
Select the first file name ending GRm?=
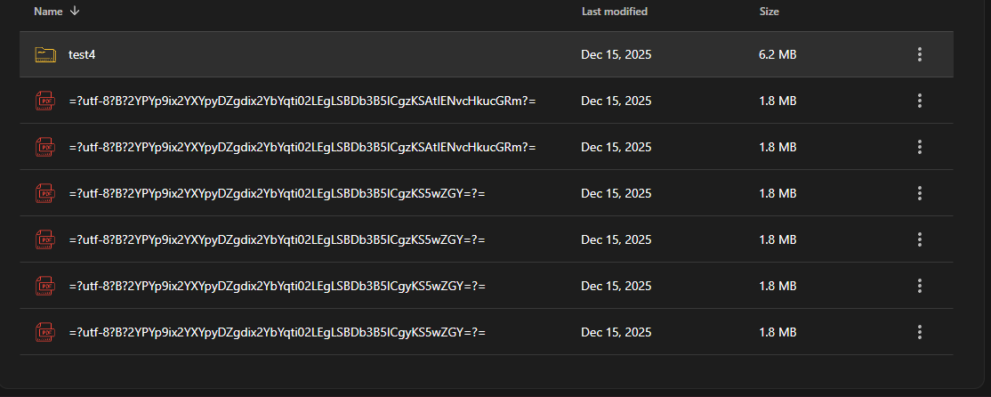pos(302,101)
